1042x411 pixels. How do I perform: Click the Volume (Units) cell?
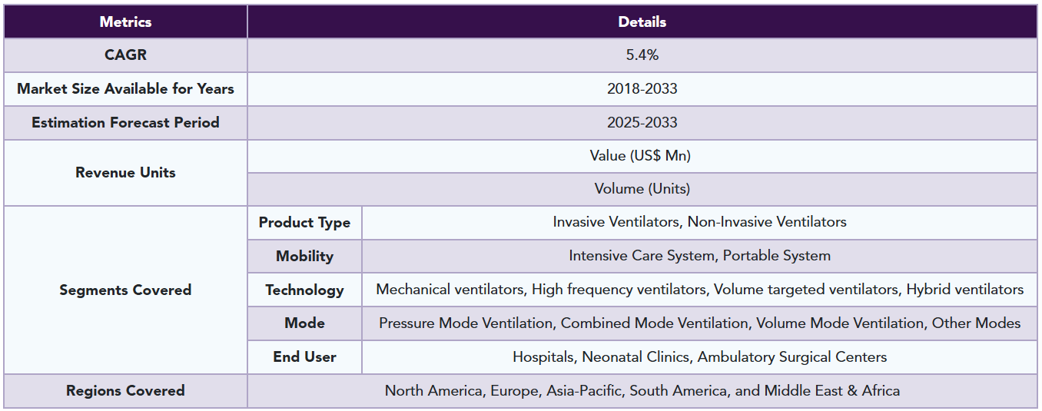642,189
